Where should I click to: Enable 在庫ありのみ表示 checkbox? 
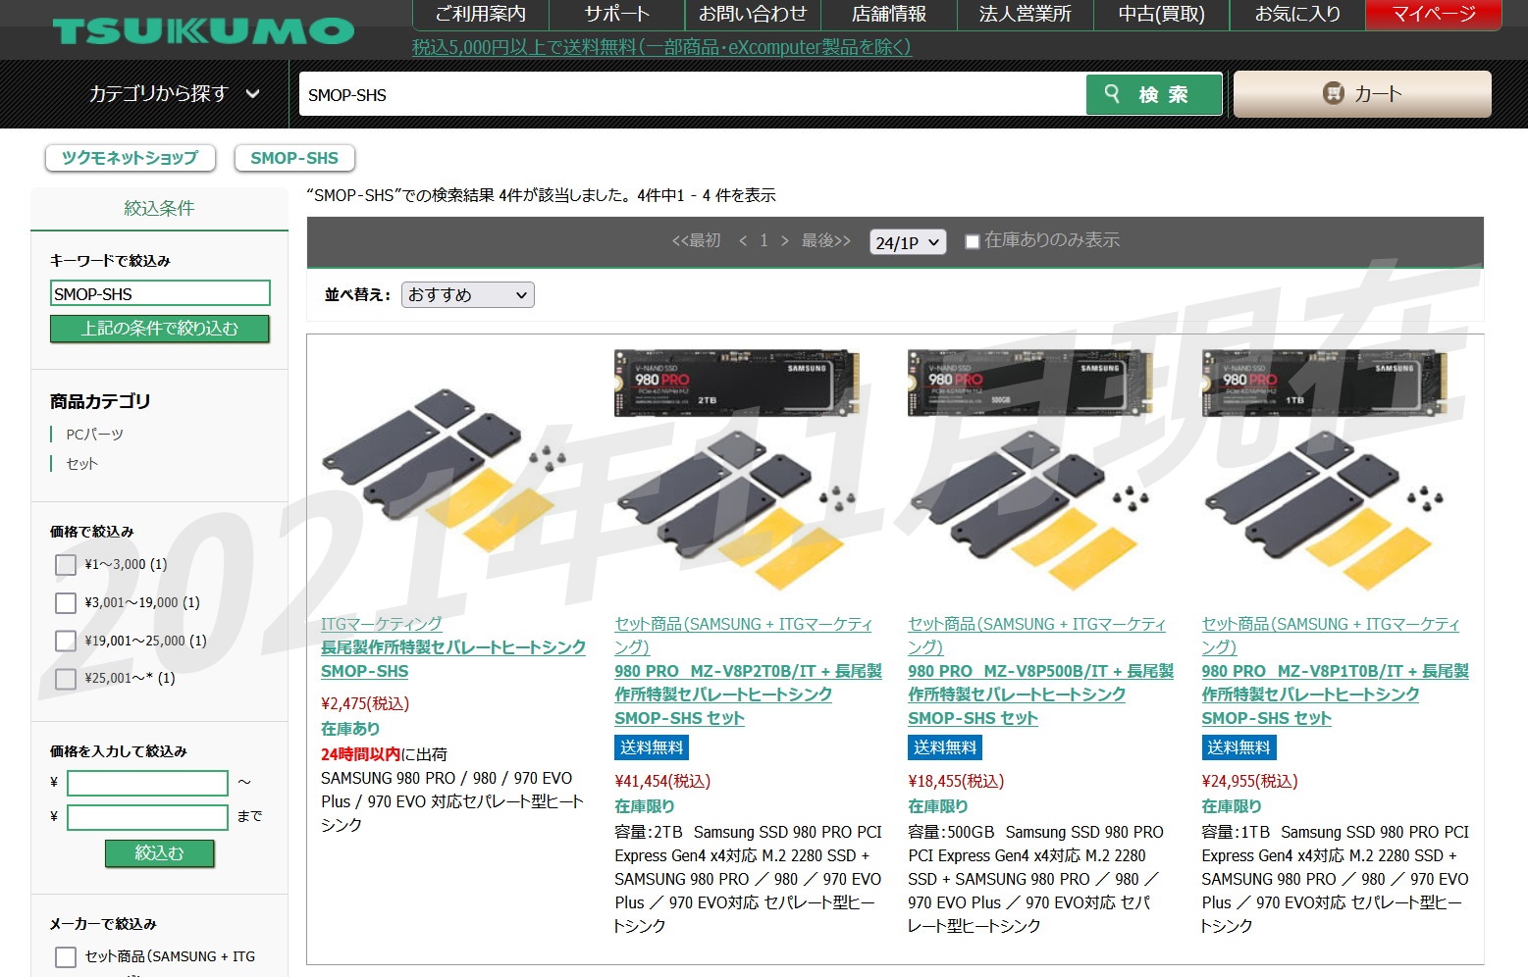coord(973,241)
